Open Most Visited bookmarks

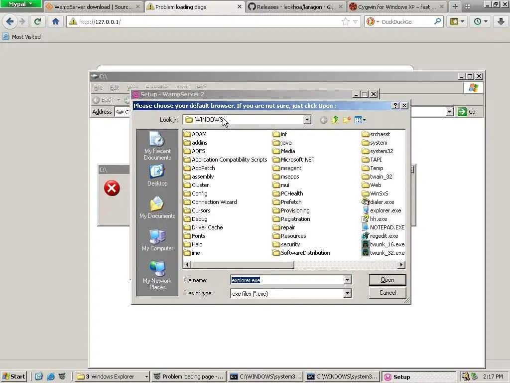click(21, 37)
